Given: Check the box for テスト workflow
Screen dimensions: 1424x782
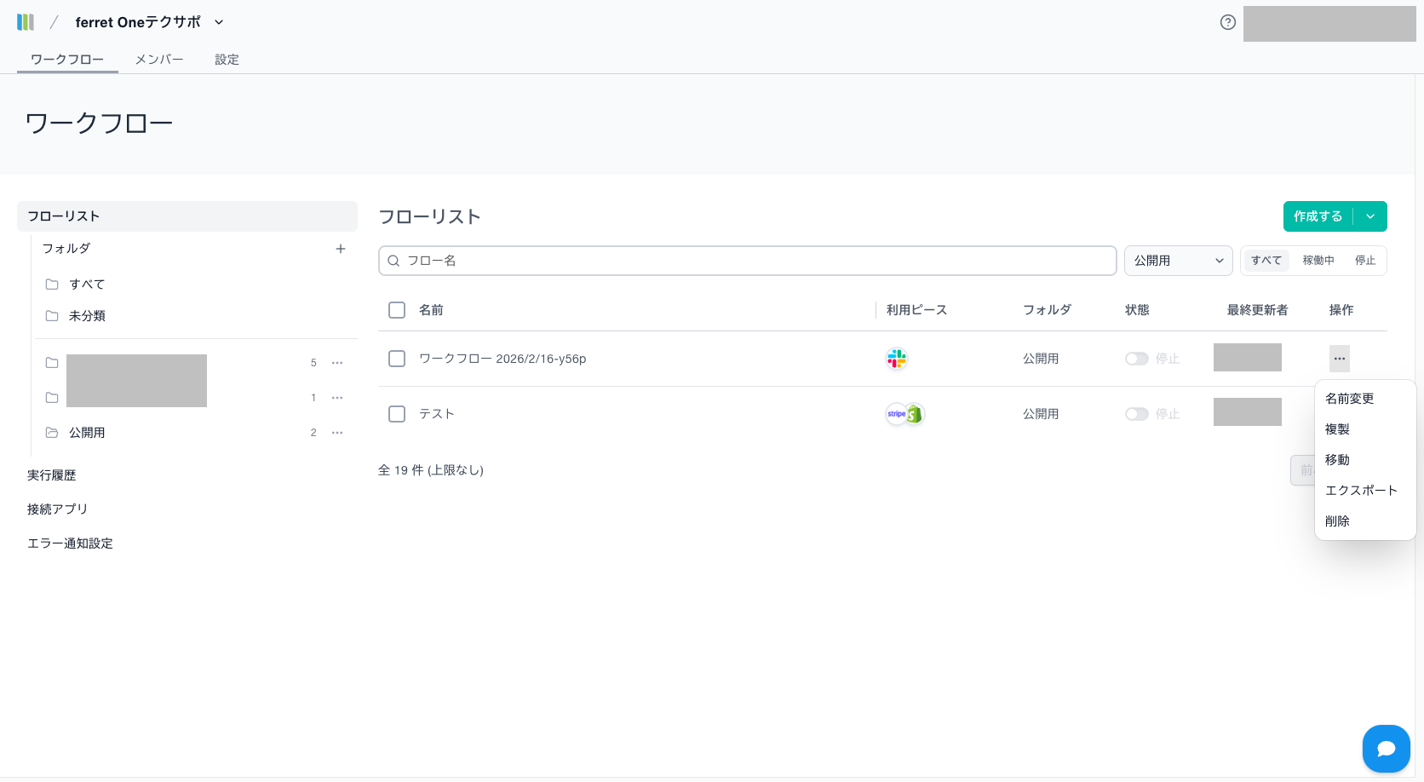Looking at the screenshot, I should 397,414.
